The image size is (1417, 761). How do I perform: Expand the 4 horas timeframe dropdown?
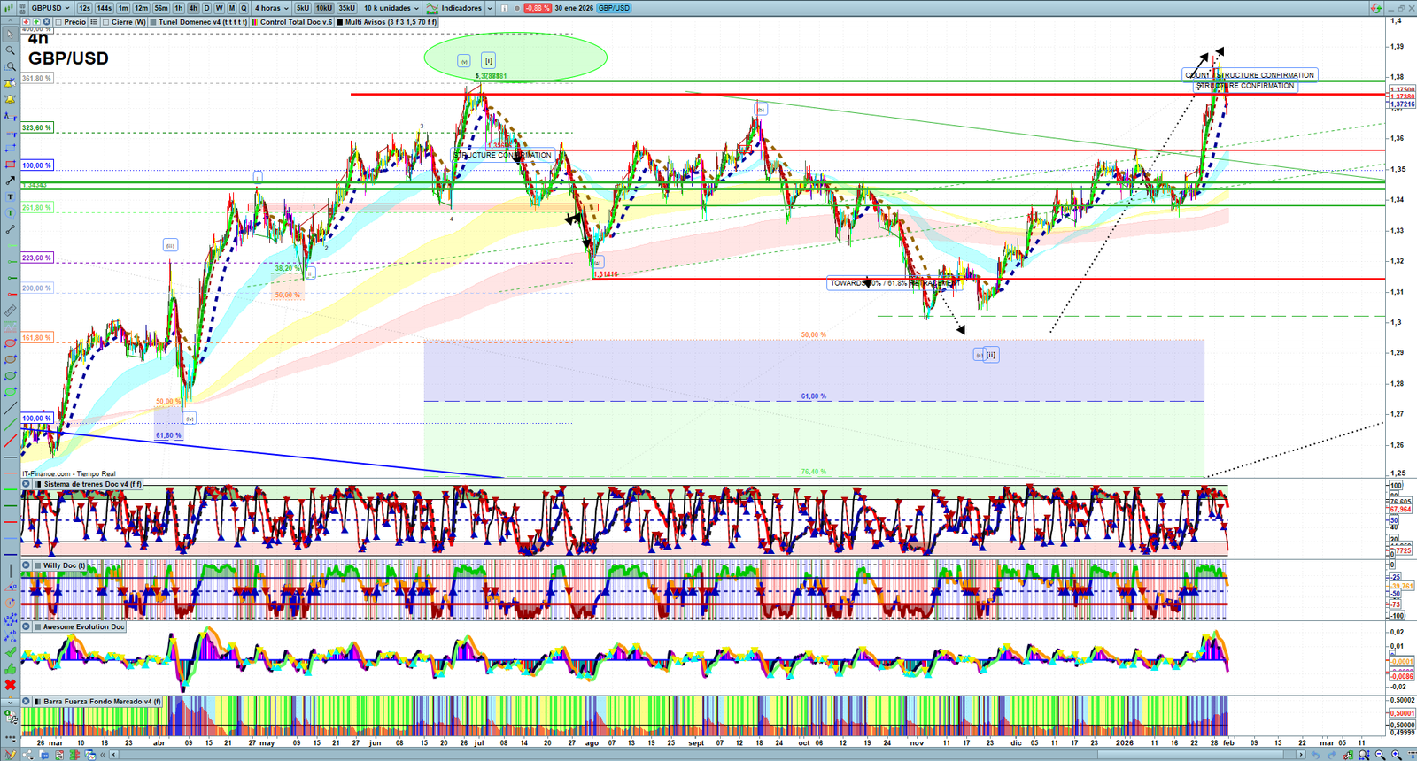tap(271, 8)
